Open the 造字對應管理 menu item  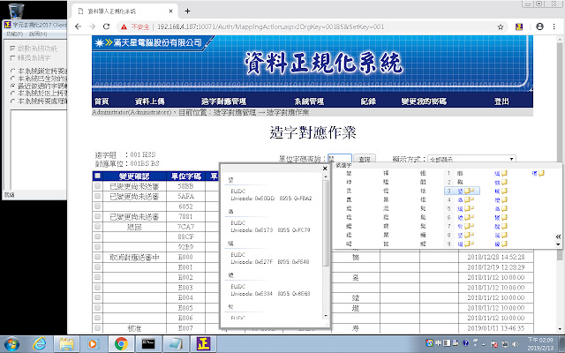pyautogui.click(x=222, y=101)
